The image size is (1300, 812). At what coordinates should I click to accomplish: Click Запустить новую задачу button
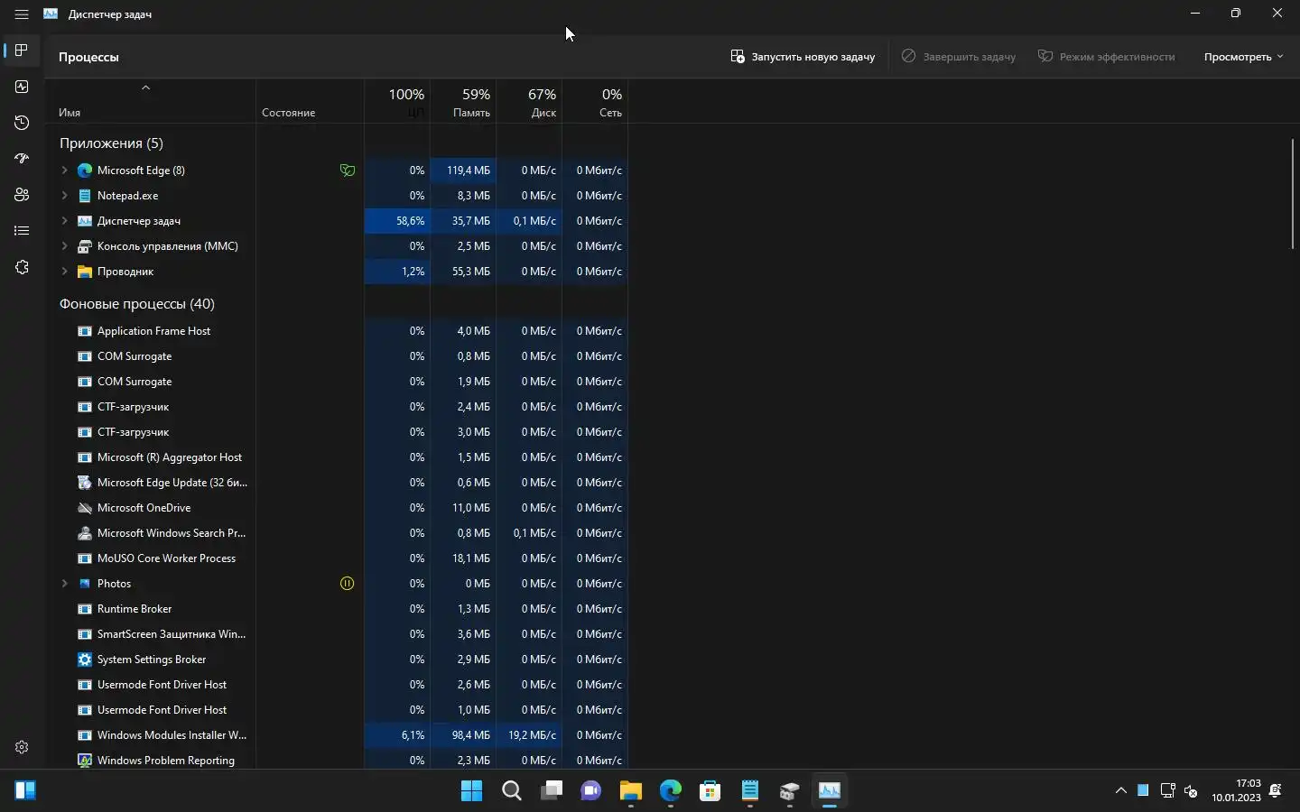[803, 56]
